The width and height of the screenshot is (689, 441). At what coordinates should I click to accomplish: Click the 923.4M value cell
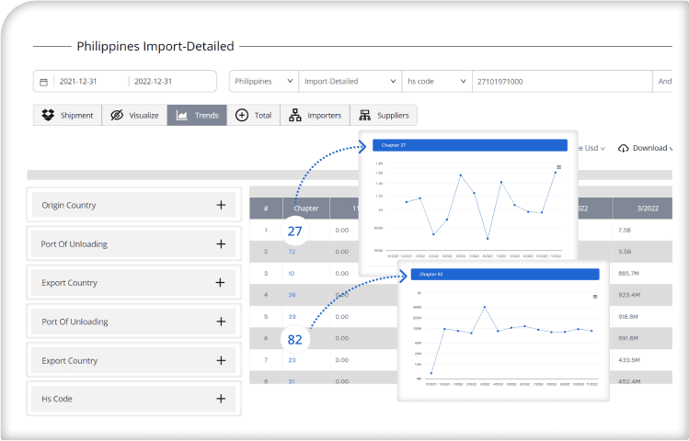point(629,295)
